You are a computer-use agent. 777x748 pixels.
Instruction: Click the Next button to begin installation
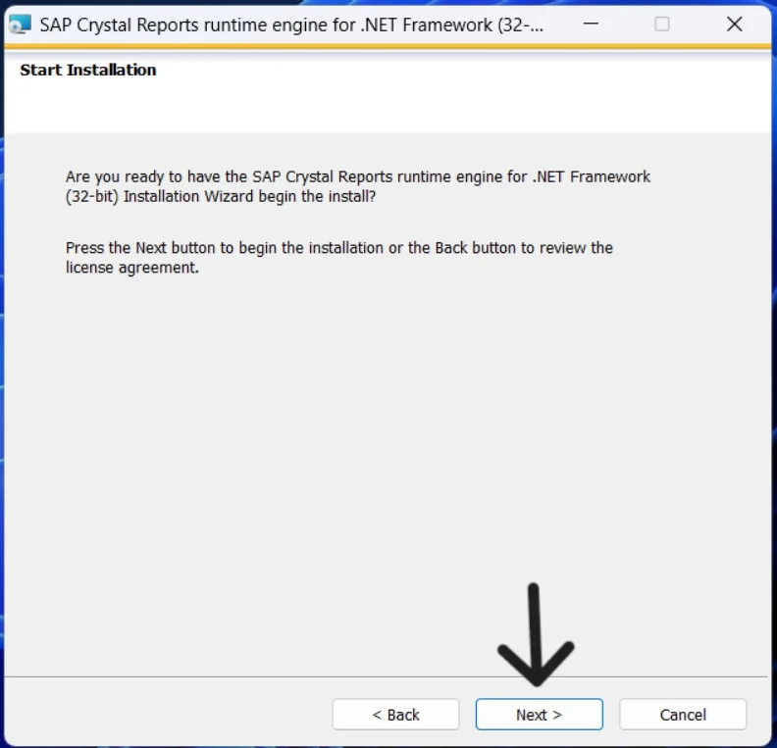pyautogui.click(x=539, y=715)
